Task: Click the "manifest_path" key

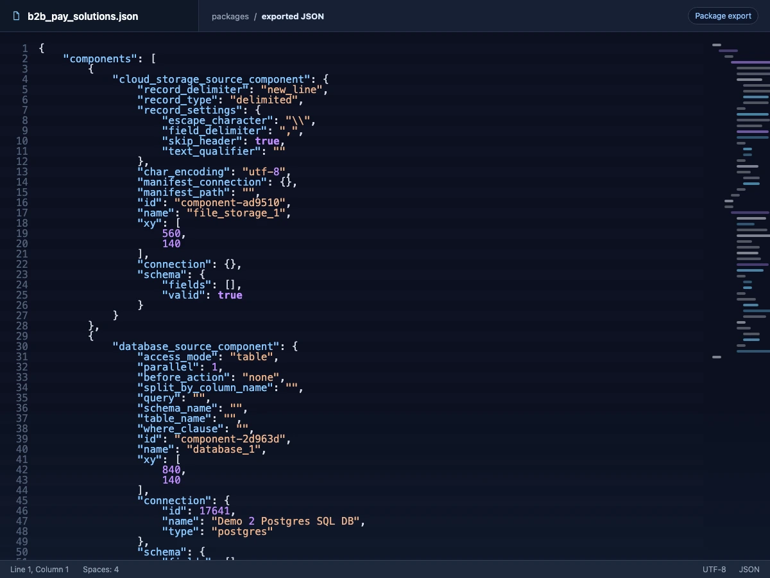Action: [184, 192]
